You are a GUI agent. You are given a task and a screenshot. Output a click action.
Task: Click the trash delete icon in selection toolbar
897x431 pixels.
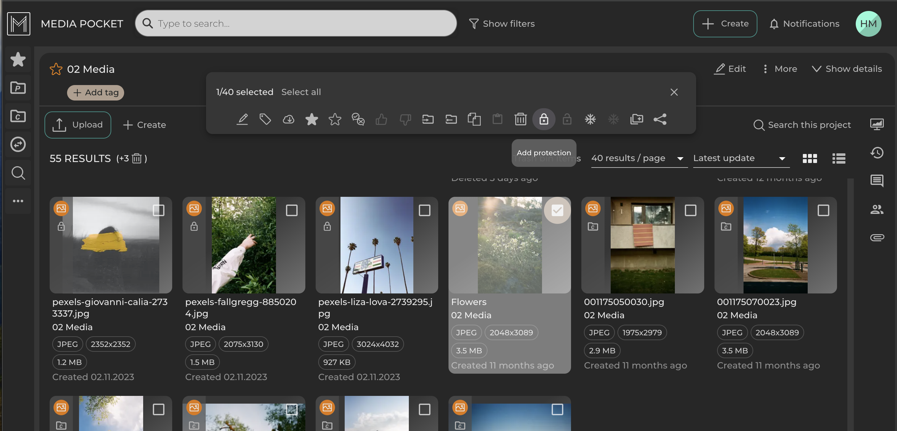click(x=520, y=119)
